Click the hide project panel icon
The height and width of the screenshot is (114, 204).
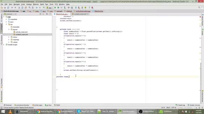pos(50,14)
